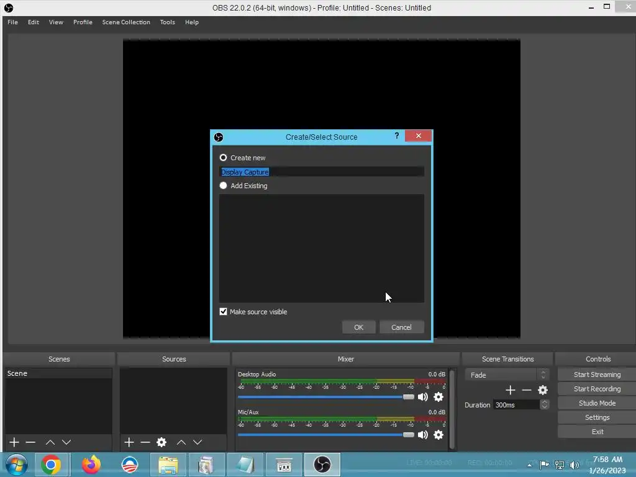Open Mic/Aux settings gear
This screenshot has width=636, height=477.
pos(438,434)
